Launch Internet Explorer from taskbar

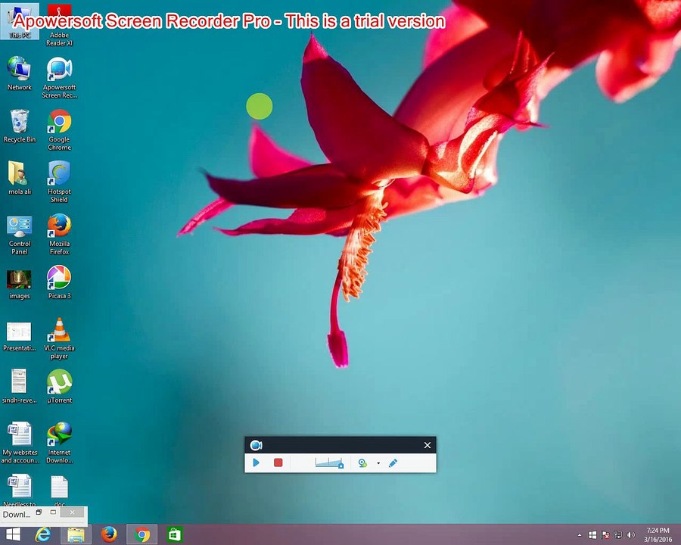click(x=42, y=534)
